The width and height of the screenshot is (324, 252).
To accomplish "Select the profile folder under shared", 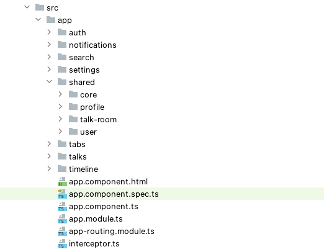I will pyautogui.click(x=92, y=107).
